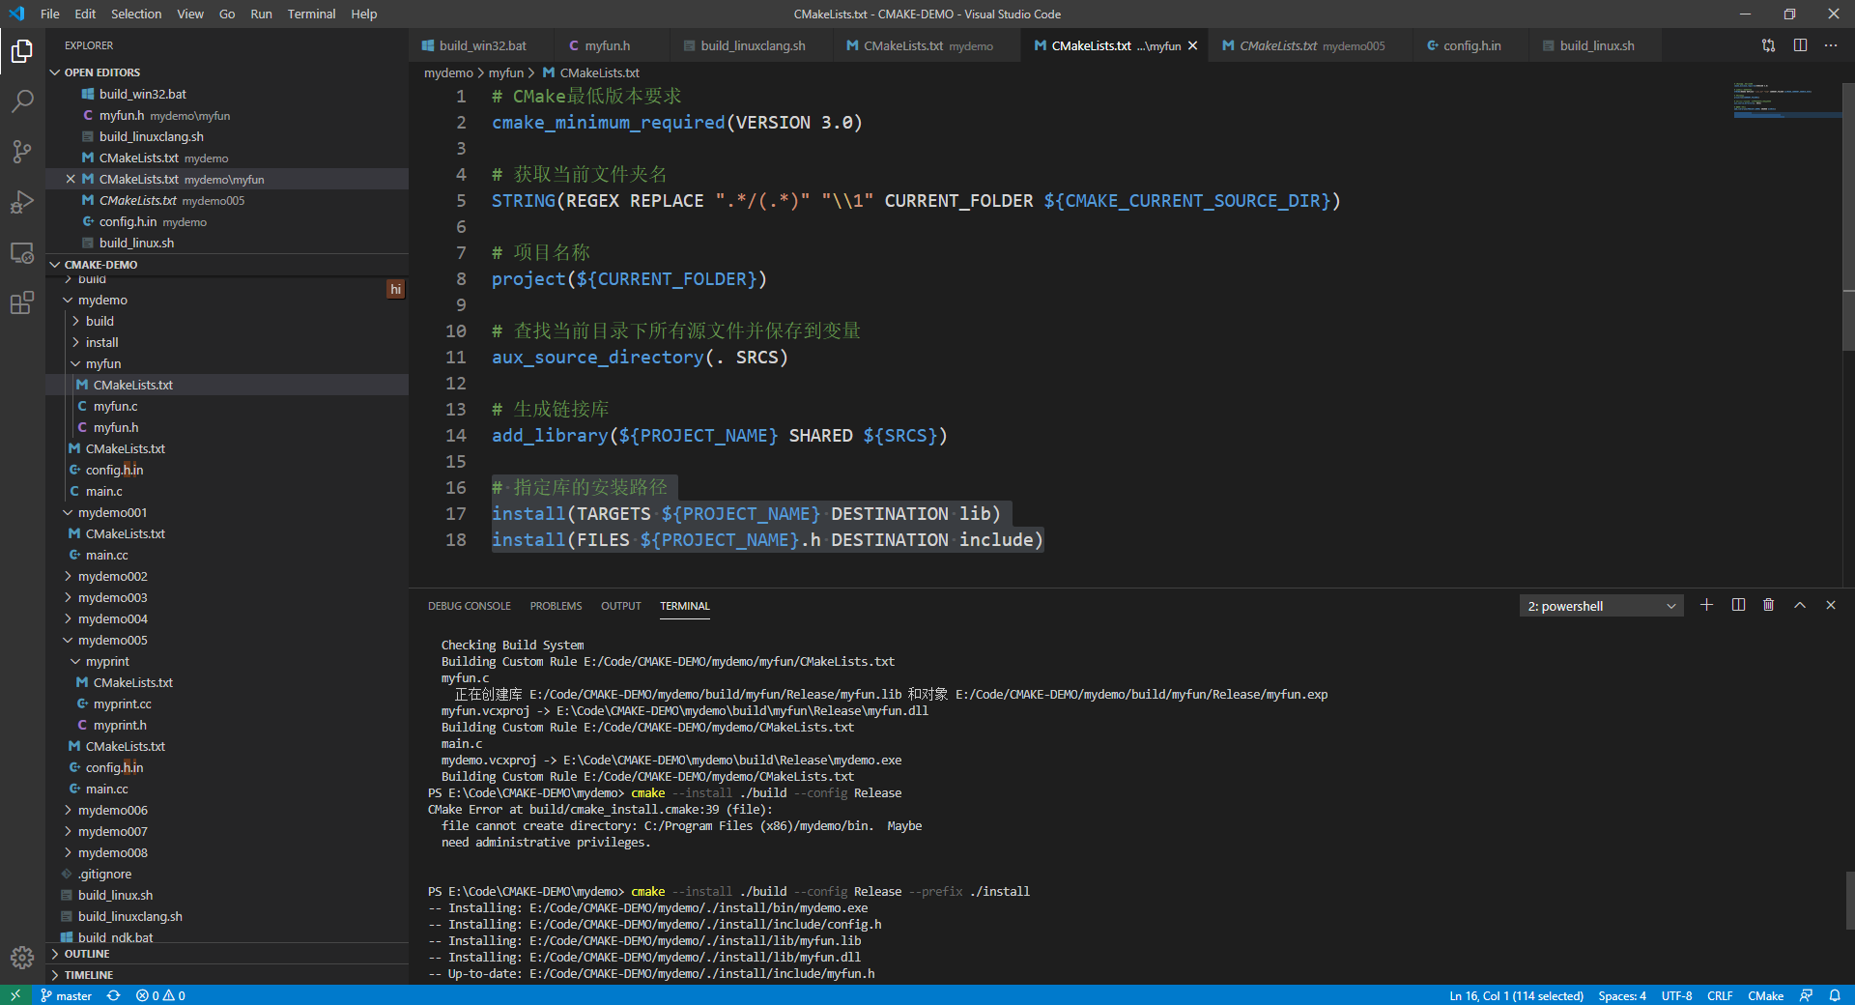
Task: Open the Terminal menu
Action: pos(311,14)
